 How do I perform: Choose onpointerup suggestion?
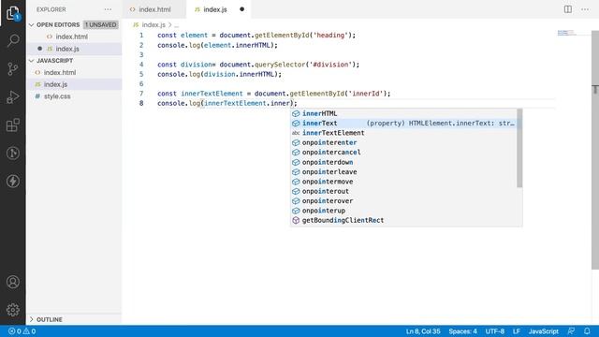(403, 211)
